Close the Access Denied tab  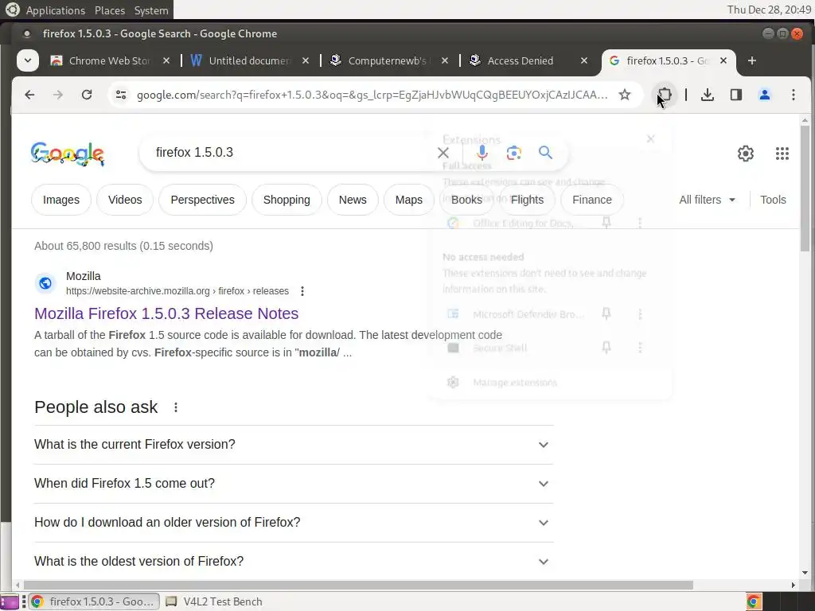(584, 60)
